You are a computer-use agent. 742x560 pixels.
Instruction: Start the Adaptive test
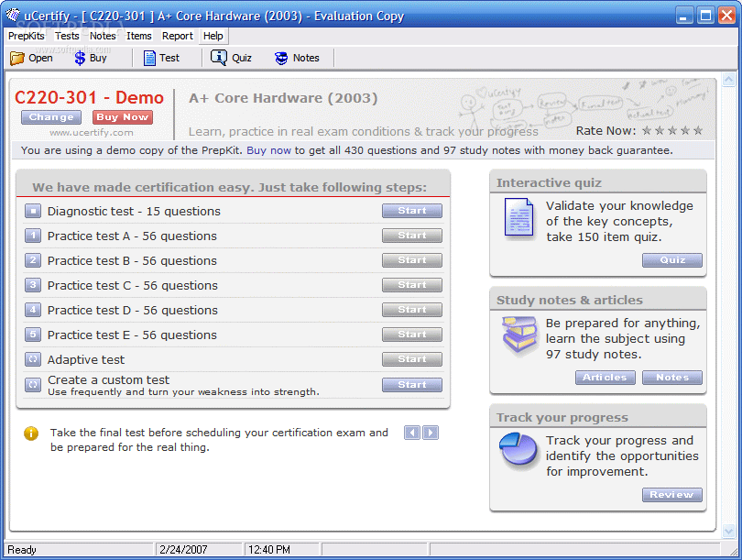412,359
